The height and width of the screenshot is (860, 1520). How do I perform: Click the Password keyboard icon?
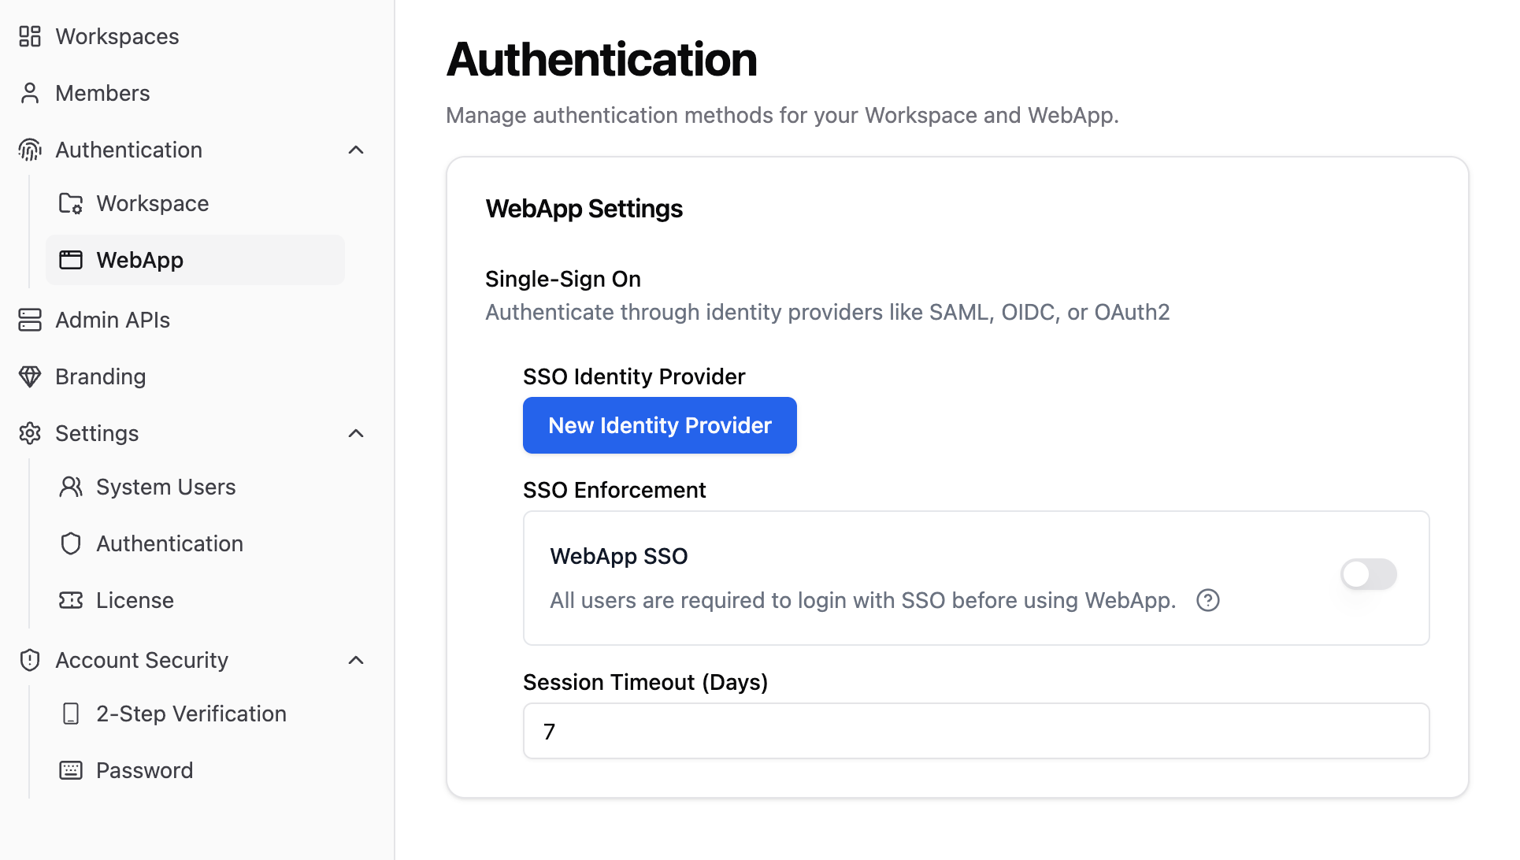[71, 770]
